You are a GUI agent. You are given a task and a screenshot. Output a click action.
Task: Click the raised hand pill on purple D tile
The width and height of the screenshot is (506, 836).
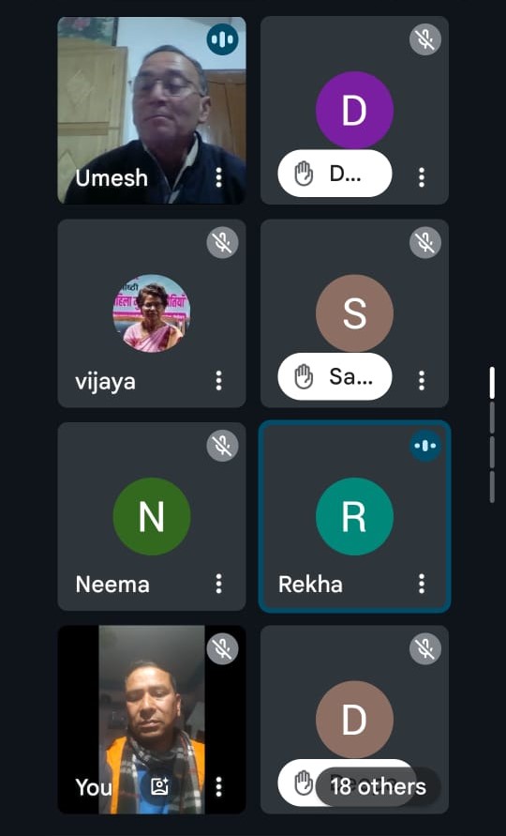(335, 174)
